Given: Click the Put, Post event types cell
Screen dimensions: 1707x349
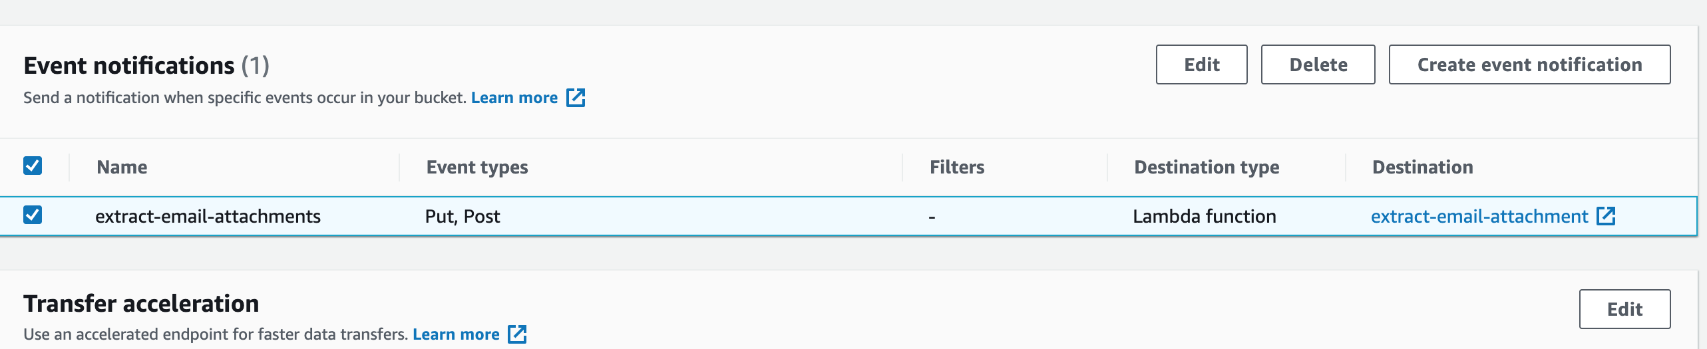Looking at the screenshot, I should pos(463,216).
